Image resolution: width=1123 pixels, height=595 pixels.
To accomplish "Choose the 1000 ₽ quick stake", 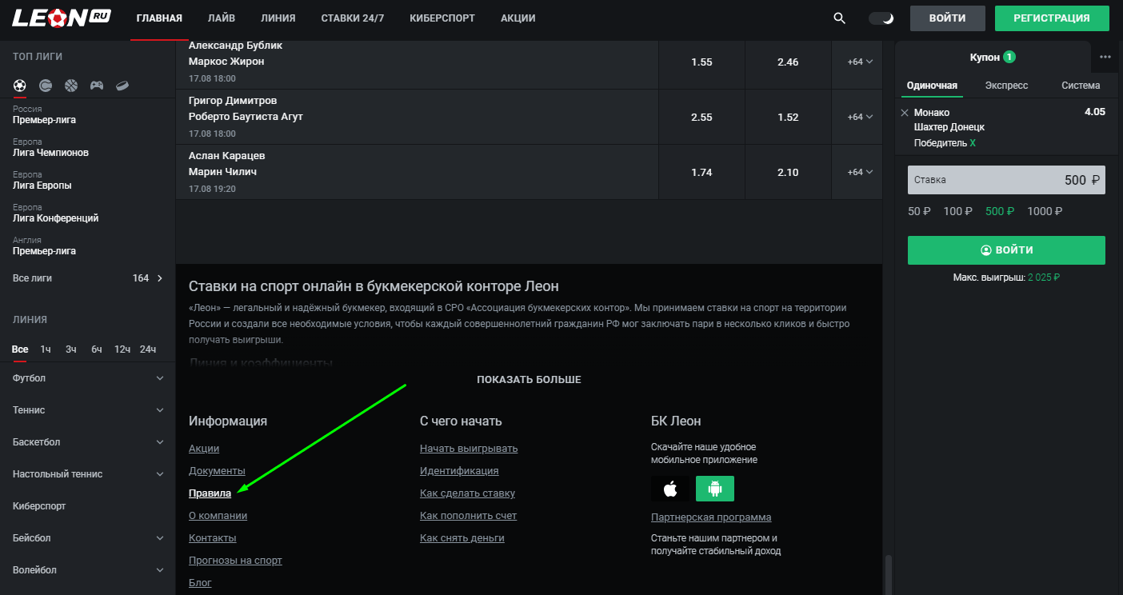I will (1045, 212).
